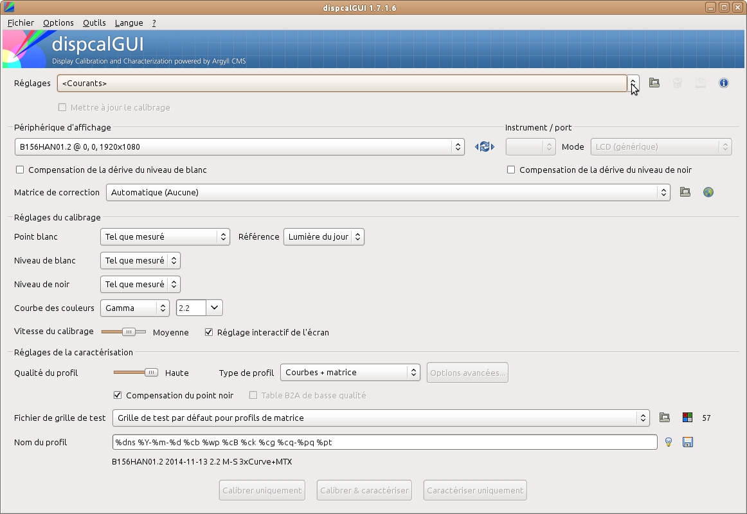Viewport: 747px width, 514px height.
Task: Open the Outils menu
Action: tap(94, 23)
